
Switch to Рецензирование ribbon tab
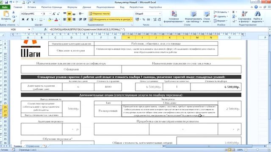pos(105,7)
